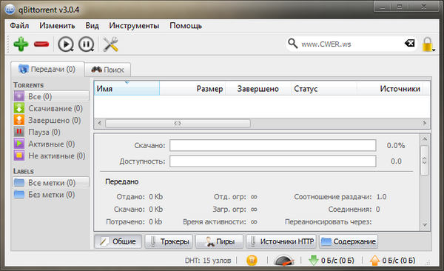Switch to the Поиск tab
The width and height of the screenshot is (444, 271).
(x=108, y=70)
